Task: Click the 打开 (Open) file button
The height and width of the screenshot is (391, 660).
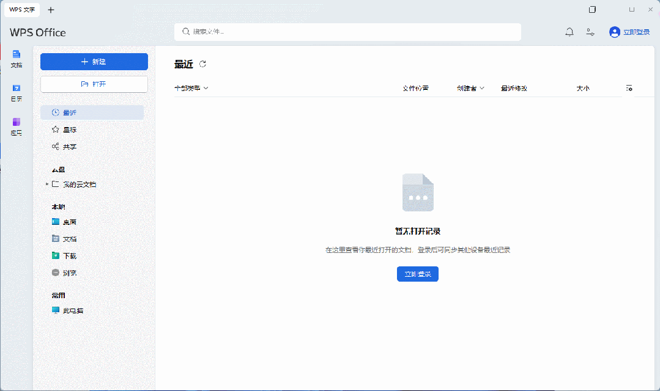Action: coord(94,84)
